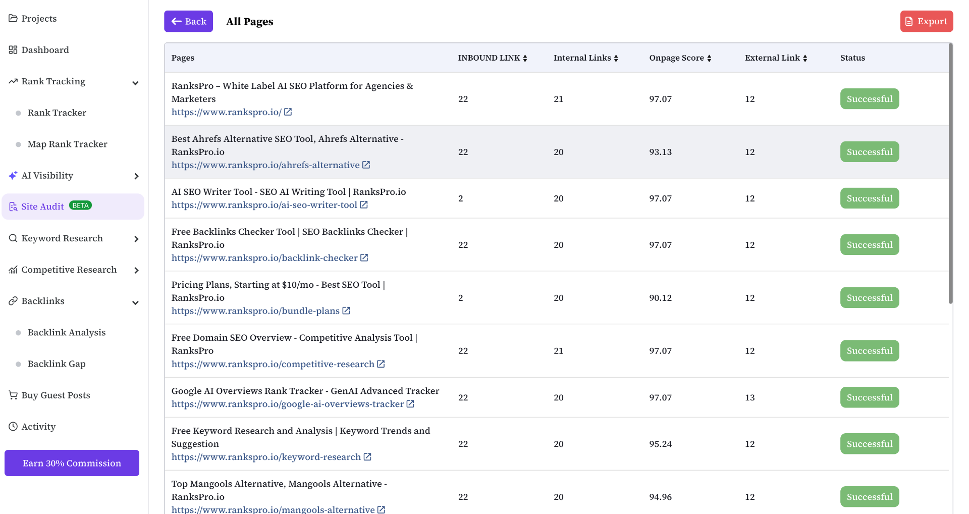Open external link icon for backlink-checker URL
The image size is (969, 514).
pos(364,258)
